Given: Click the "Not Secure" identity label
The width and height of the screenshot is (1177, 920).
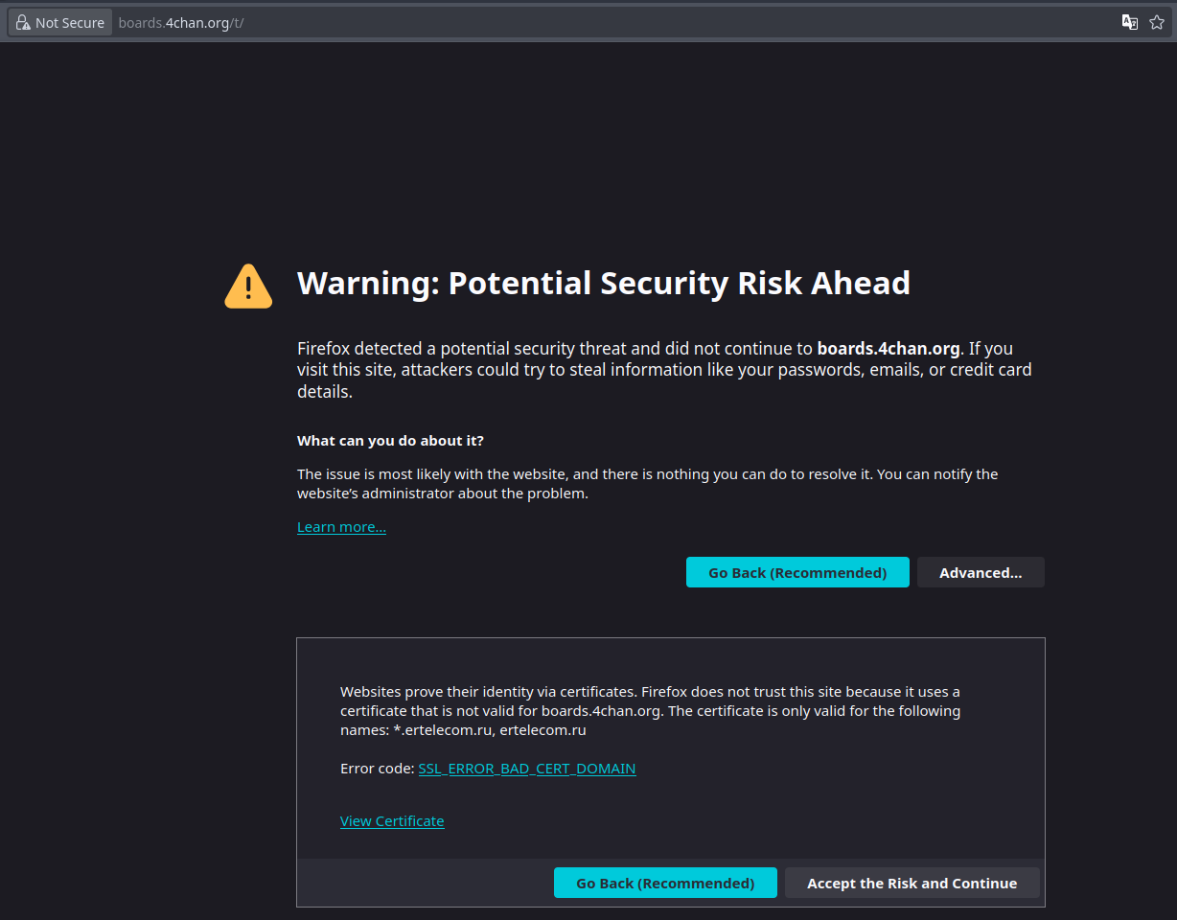Looking at the screenshot, I should tap(70, 23).
